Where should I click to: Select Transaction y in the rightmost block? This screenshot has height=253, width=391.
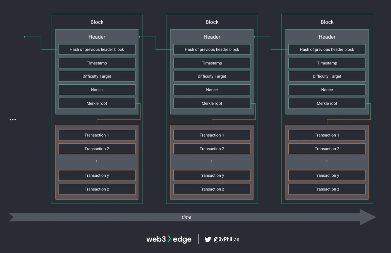[327, 176]
